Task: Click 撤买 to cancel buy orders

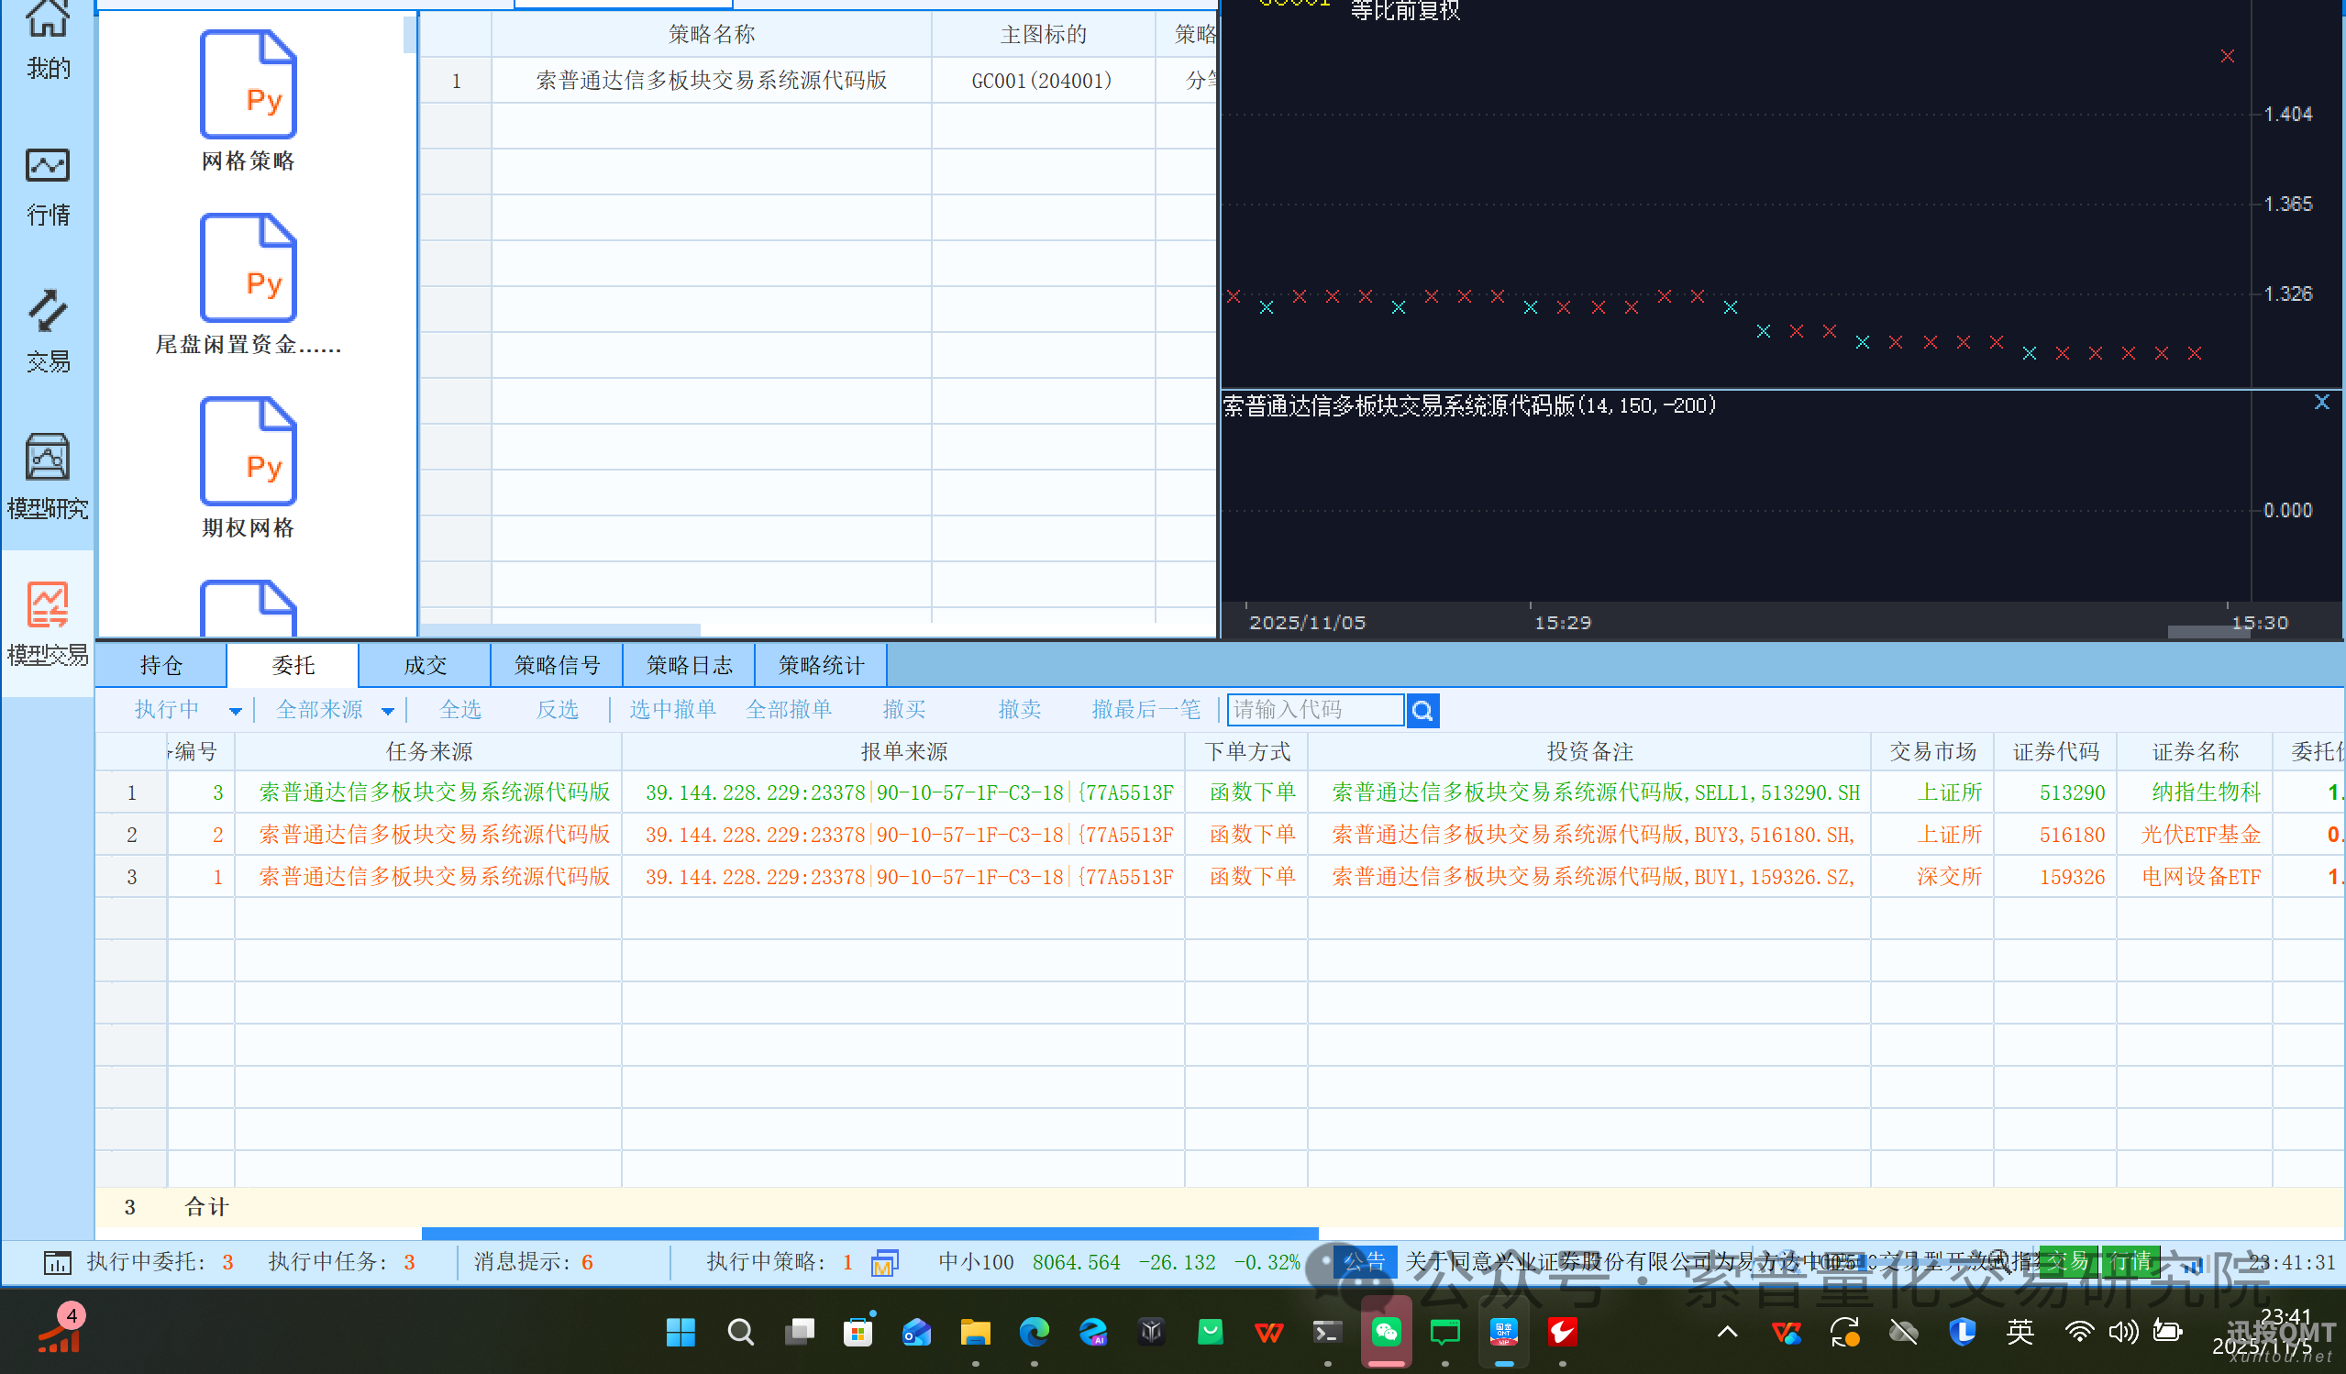Action: 903,709
